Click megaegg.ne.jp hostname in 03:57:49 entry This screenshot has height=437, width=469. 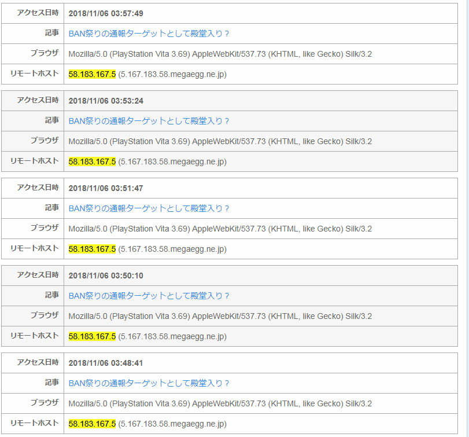(x=172, y=74)
